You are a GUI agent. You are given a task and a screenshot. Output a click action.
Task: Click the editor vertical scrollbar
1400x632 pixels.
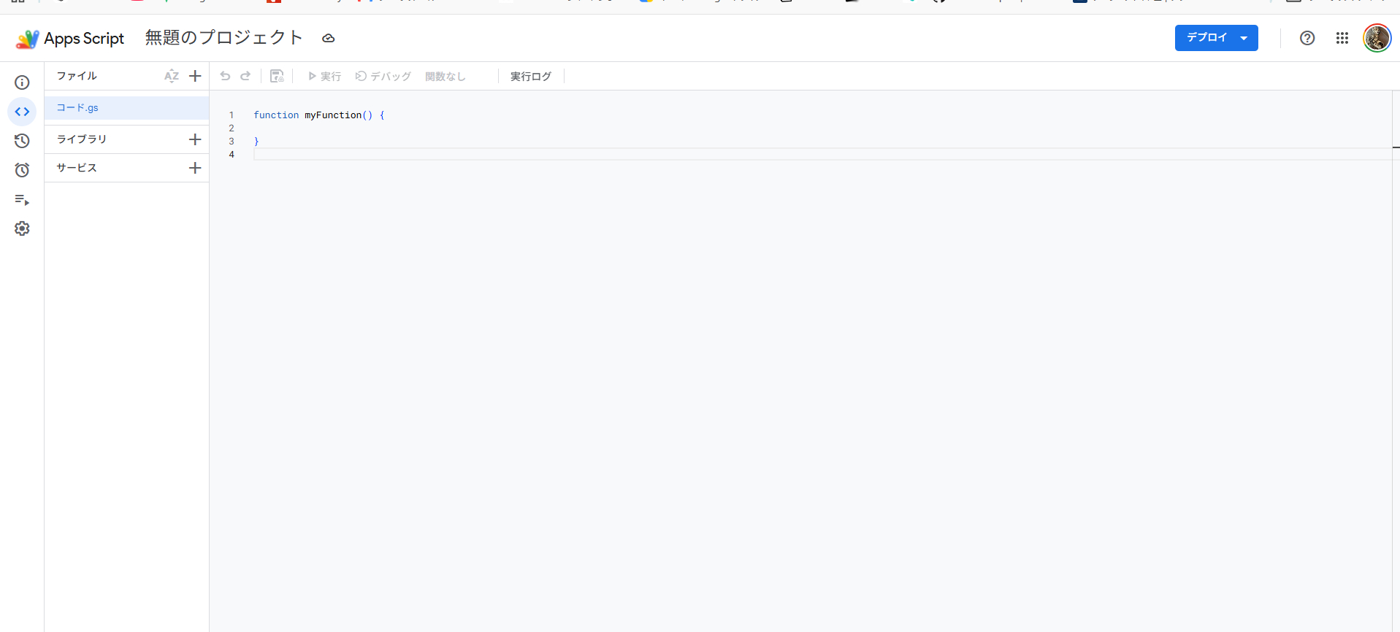click(x=1396, y=361)
